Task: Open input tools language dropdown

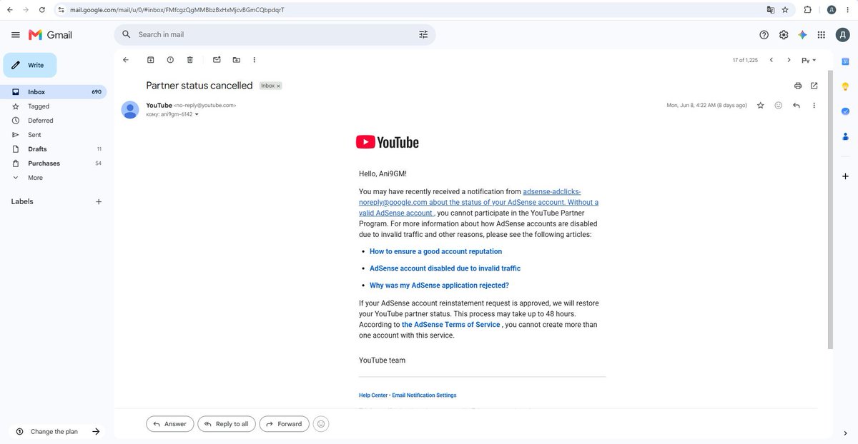Action: [x=809, y=60]
